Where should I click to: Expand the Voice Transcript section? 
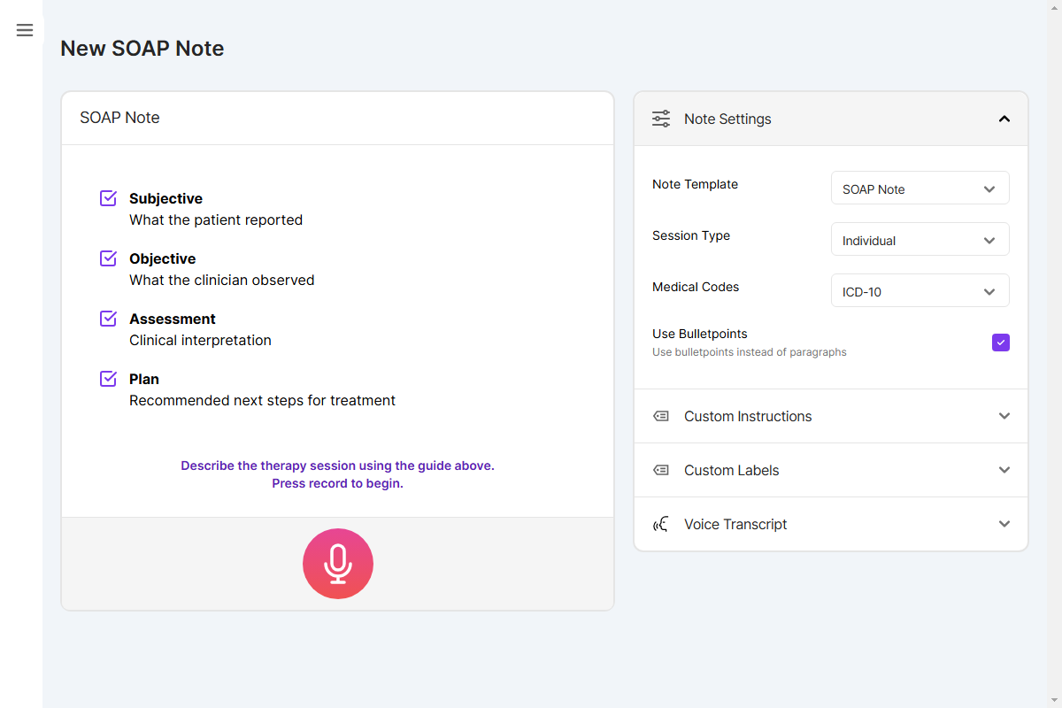(x=1004, y=524)
